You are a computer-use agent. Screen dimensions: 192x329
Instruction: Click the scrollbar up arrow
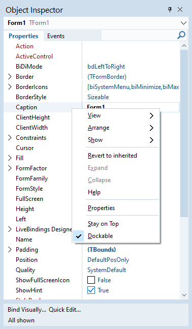pos(184,46)
